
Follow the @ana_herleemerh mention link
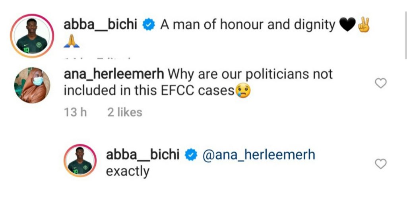(x=259, y=155)
